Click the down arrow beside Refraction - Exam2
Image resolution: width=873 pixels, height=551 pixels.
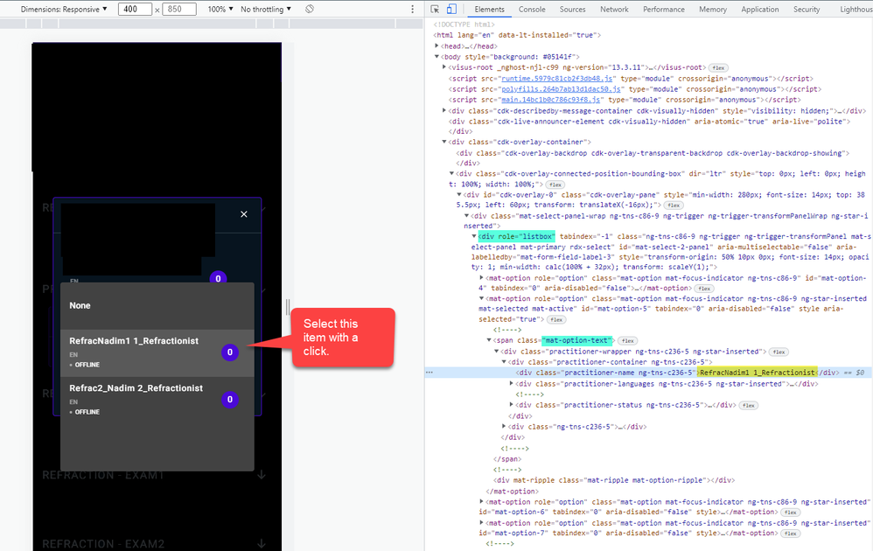click(x=261, y=543)
